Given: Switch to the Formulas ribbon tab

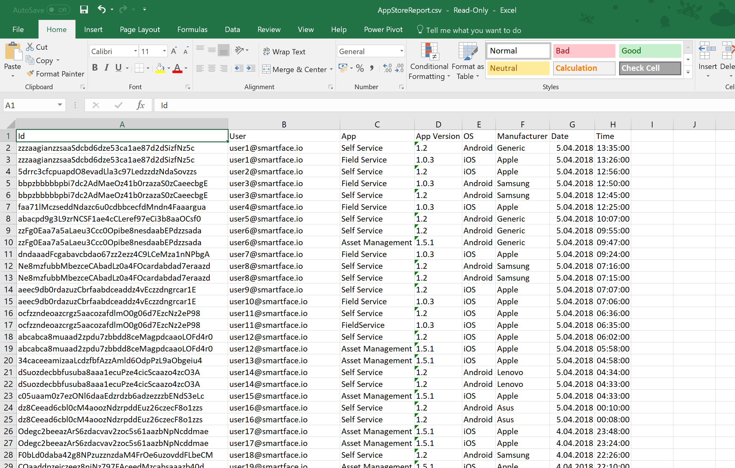Looking at the screenshot, I should (192, 30).
